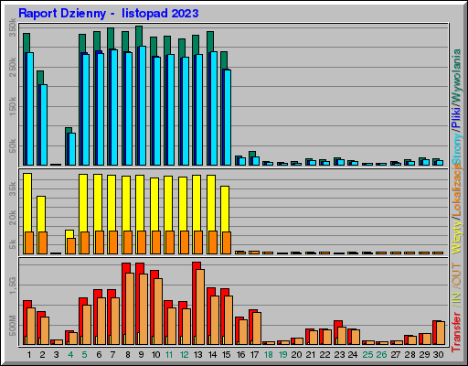Click day label 2 on the x-axis
The image size is (468, 366).
(42, 355)
